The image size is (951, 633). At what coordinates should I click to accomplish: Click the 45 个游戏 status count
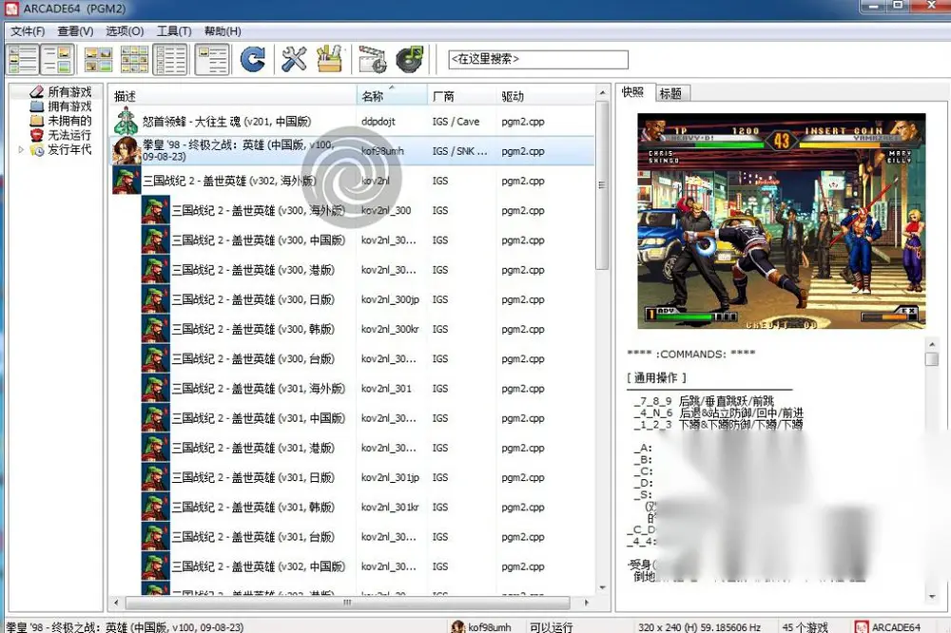(805, 627)
